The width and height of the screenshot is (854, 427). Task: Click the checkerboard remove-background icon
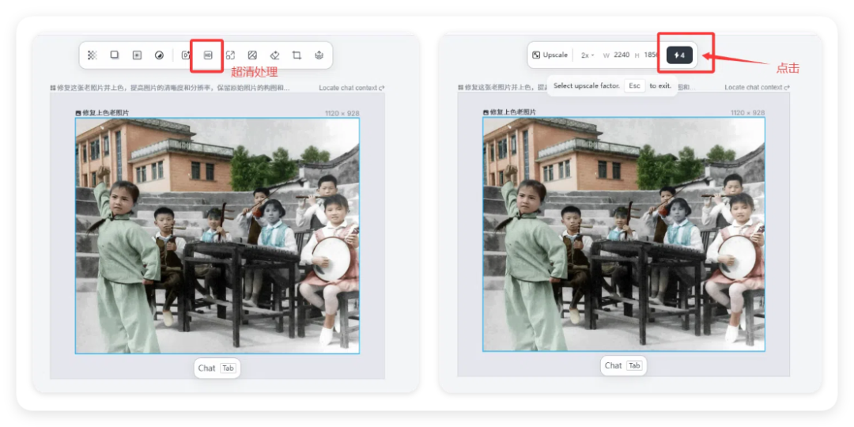93,55
